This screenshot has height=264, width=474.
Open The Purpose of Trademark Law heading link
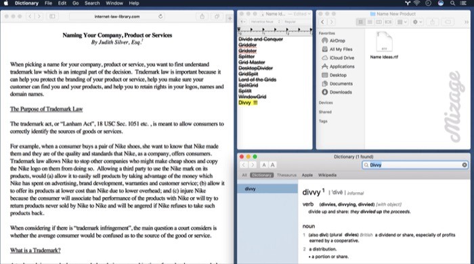click(x=46, y=109)
